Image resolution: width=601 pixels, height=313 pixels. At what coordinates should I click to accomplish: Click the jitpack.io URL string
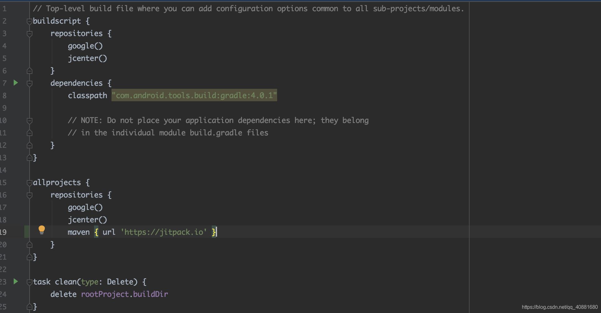click(x=164, y=232)
